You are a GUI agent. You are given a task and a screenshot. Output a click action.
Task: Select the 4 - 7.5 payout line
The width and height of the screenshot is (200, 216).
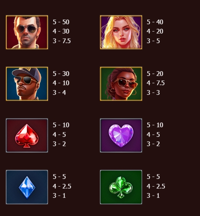pos(156,83)
